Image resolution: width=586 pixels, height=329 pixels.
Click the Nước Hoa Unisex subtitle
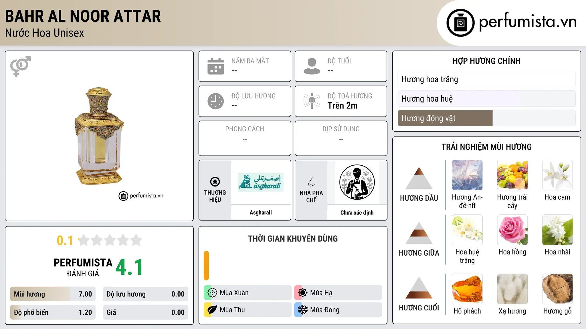point(45,33)
